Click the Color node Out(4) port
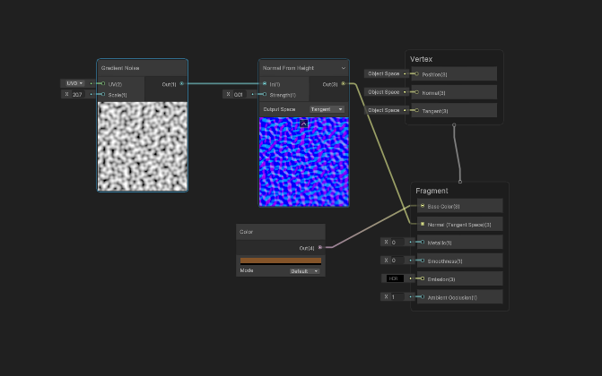 320,247
